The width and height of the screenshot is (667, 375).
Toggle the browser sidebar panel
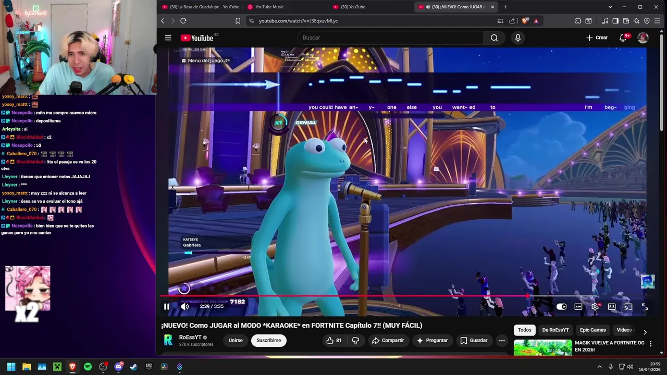coord(615,21)
